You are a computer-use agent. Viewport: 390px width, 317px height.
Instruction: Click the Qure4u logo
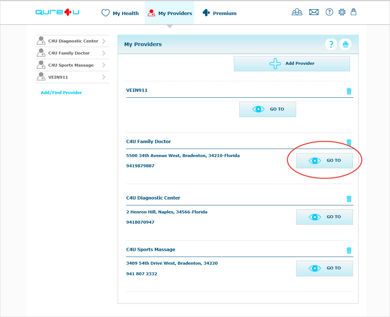[57, 12]
